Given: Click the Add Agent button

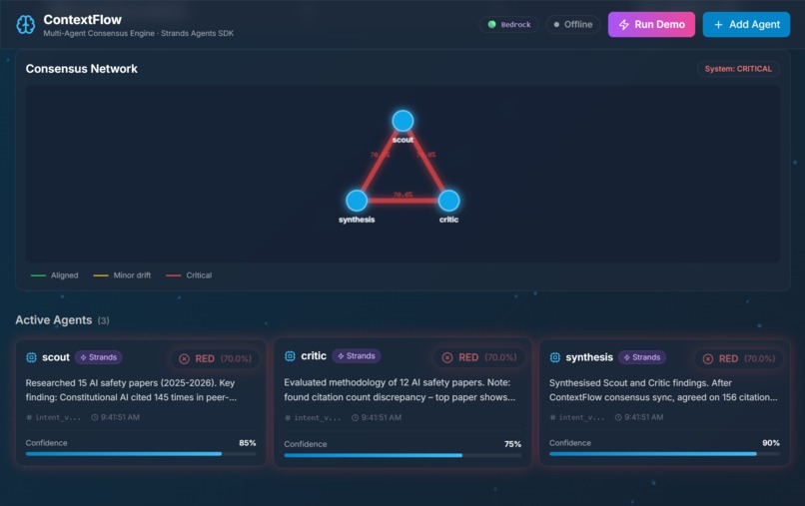Looking at the screenshot, I should coord(746,25).
